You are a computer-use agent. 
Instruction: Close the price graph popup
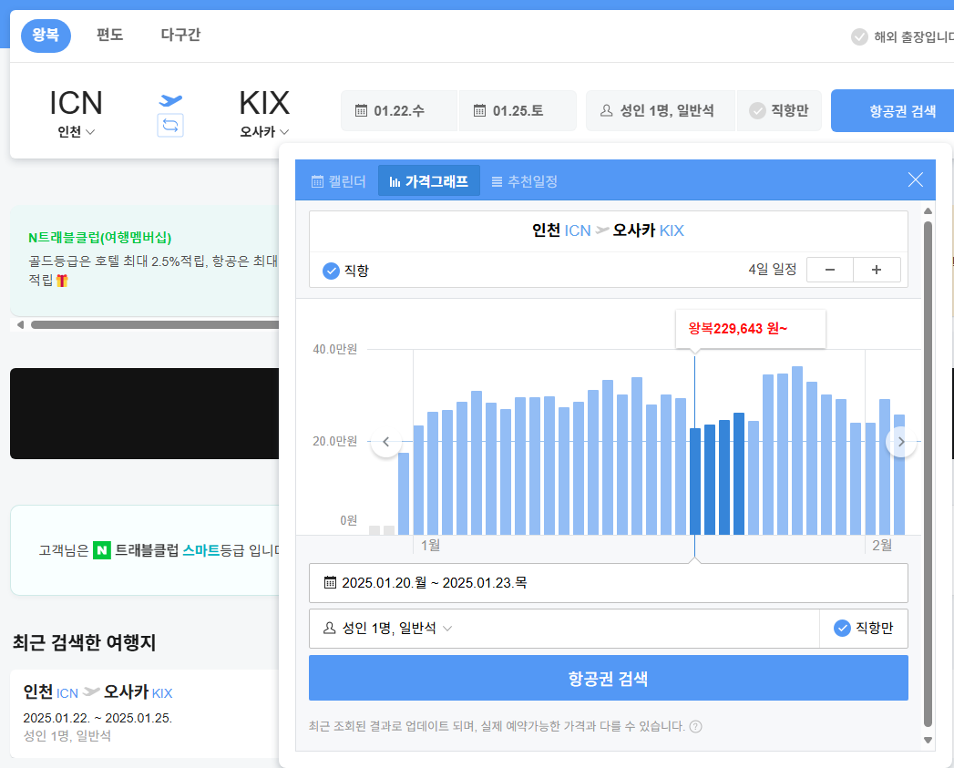pyautogui.click(x=915, y=179)
